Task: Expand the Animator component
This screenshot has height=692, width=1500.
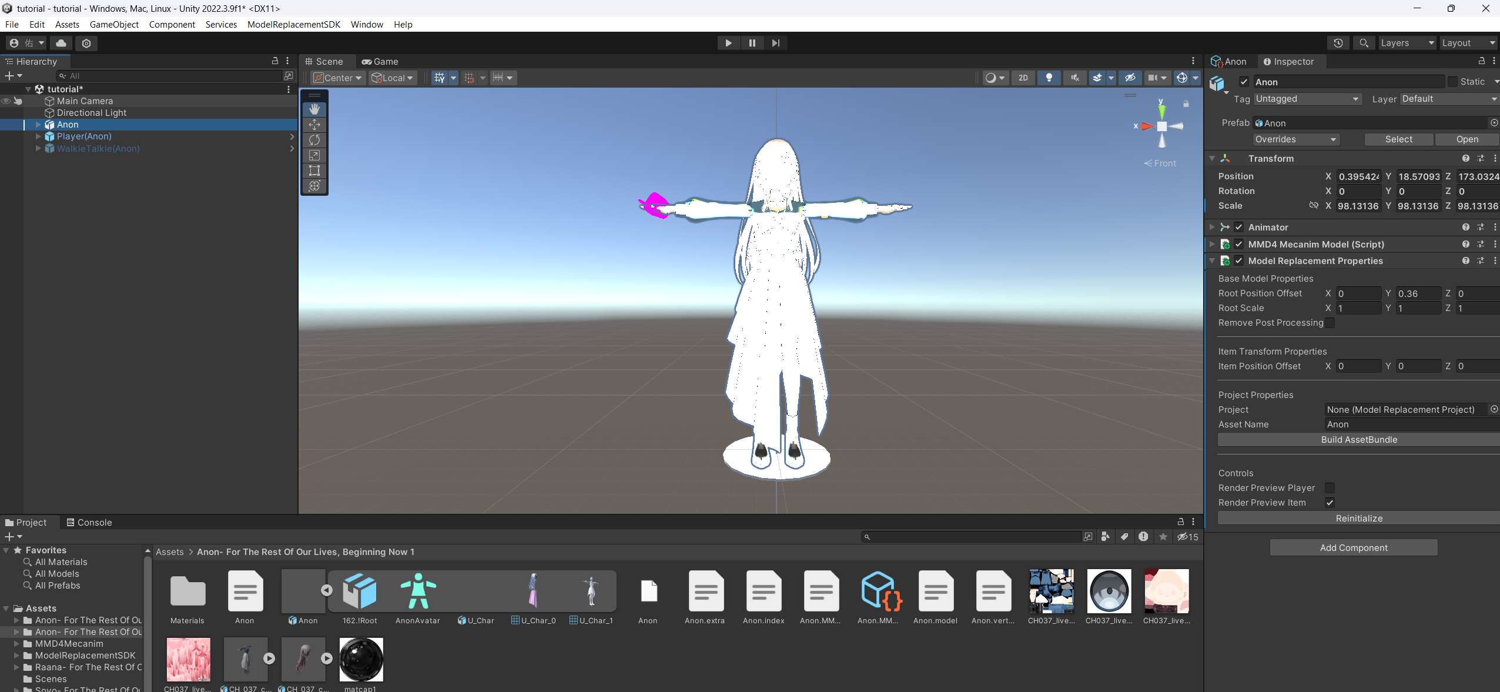Action: coord(1212,227)
